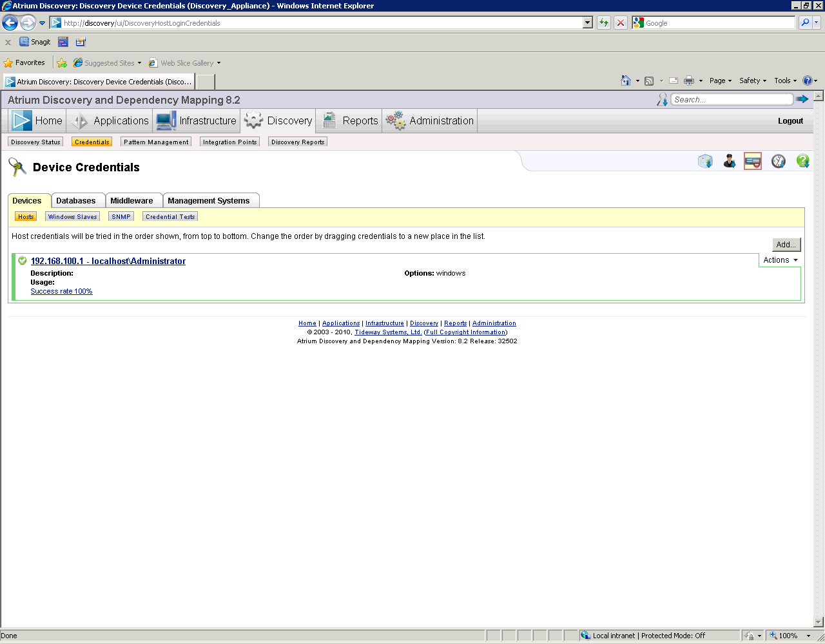Click inside the Atrium Search field
Viewport: 825px width, 644px height.
click(x=732, y=99)
